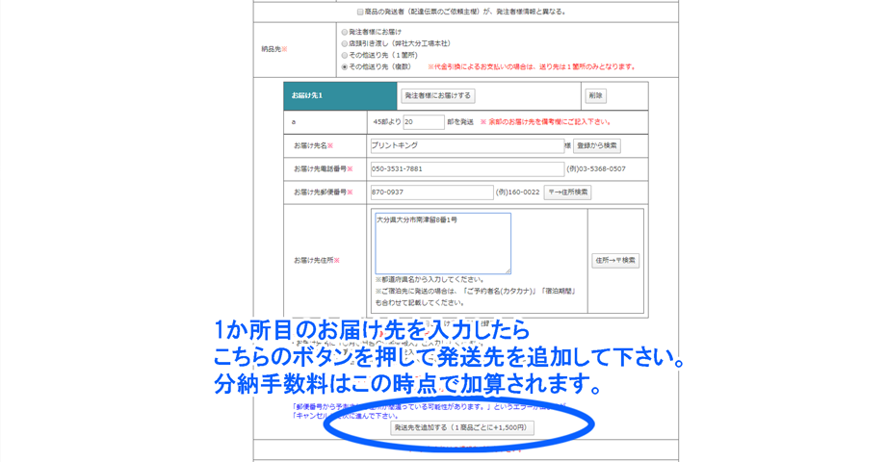Click 発送先を追加する (+1,500円) button
886x462 pixels.
(x=461, y=427)
